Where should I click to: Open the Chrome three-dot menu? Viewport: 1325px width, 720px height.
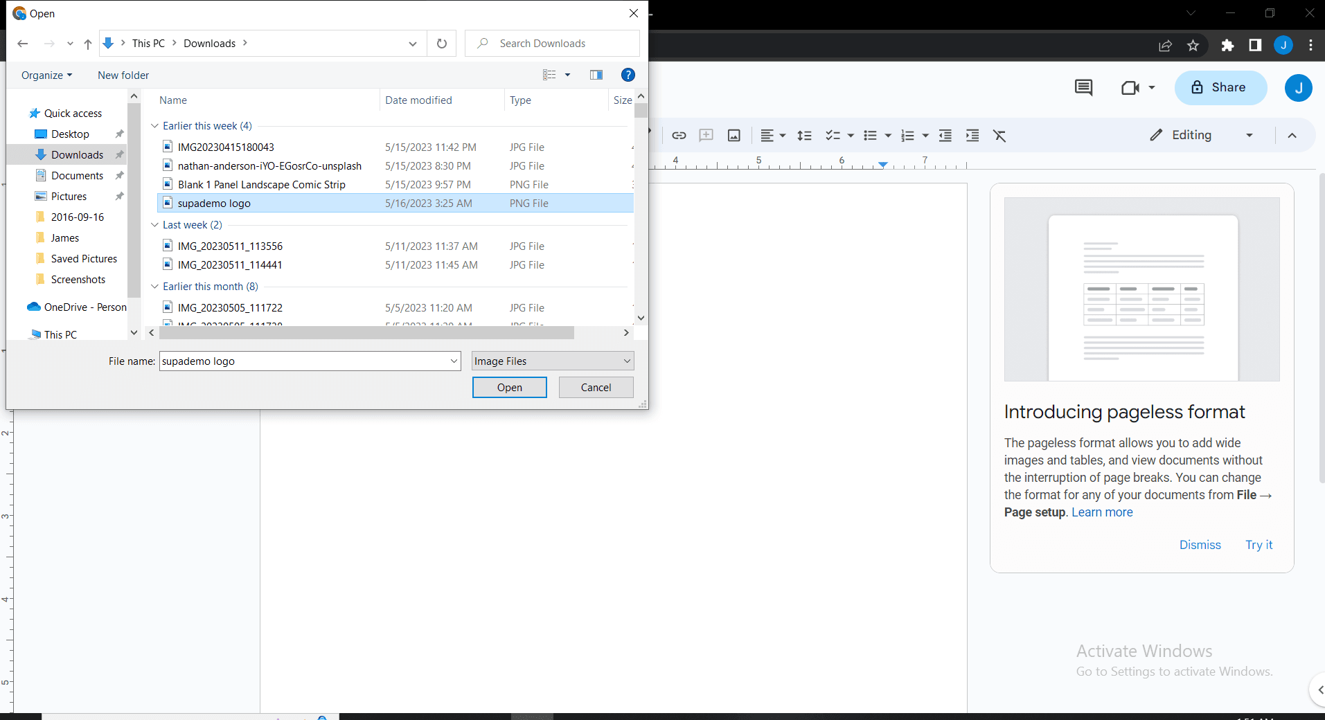(x=1310, y=46)
